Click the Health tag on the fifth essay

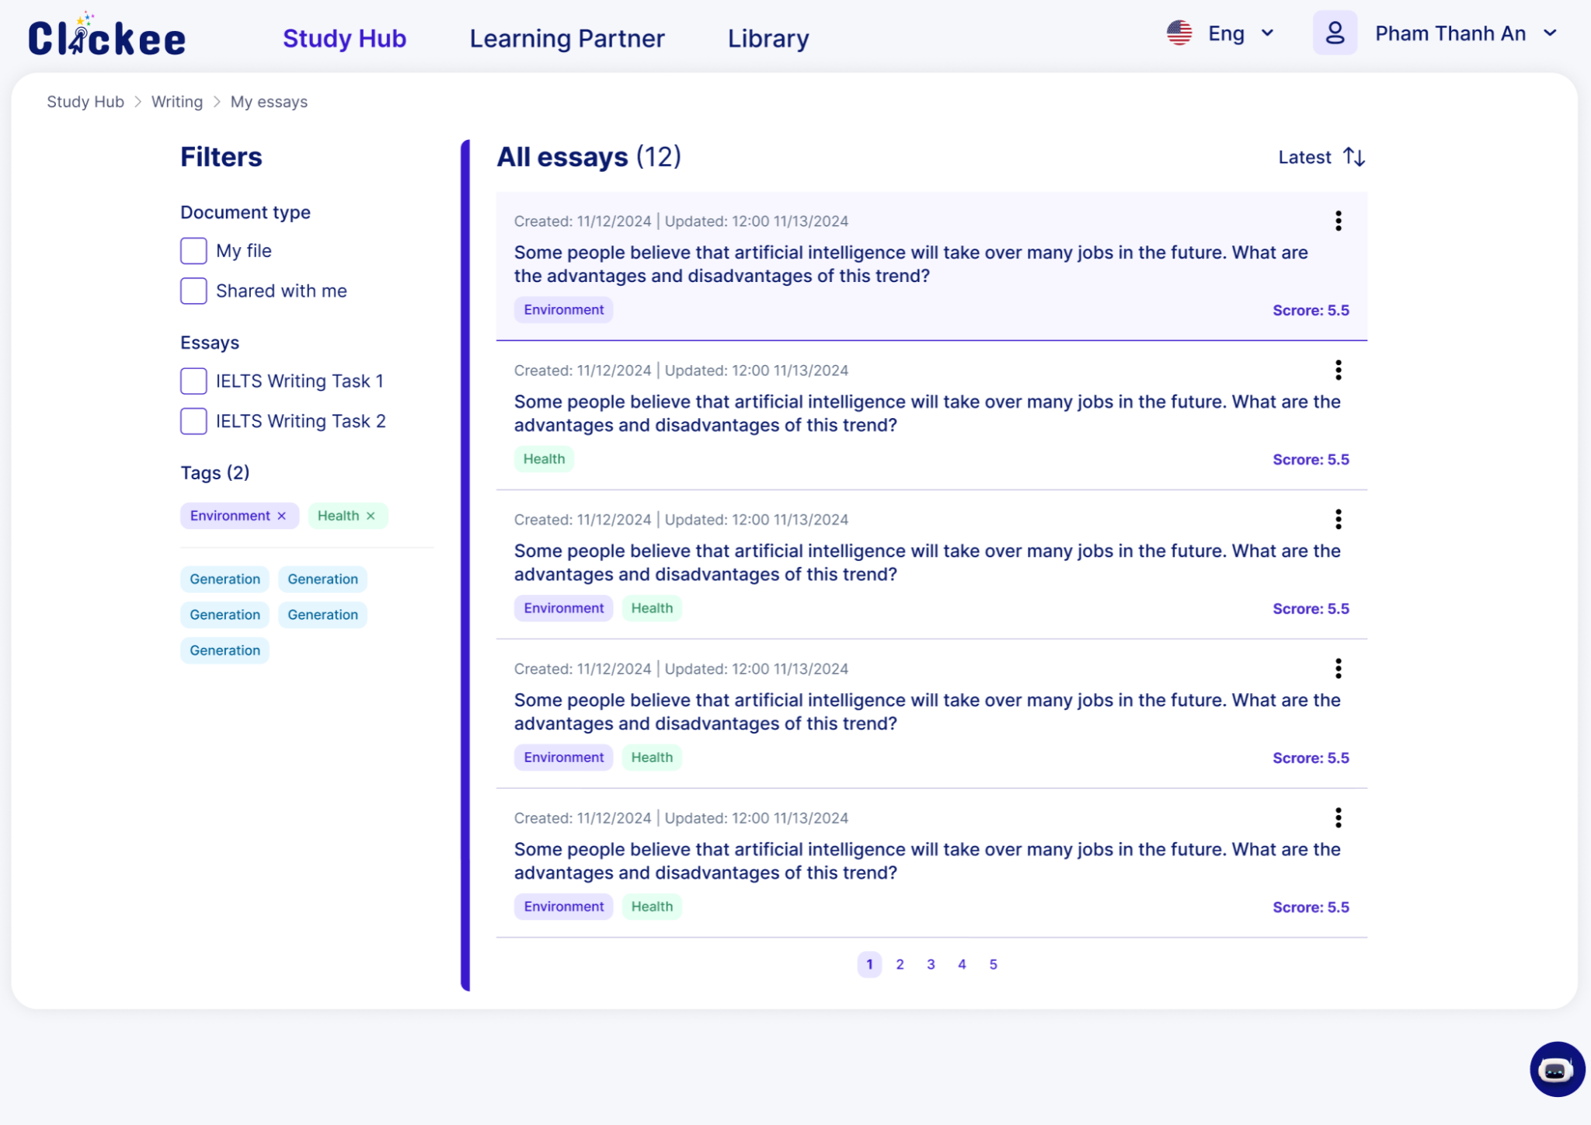tap(652, 907)
